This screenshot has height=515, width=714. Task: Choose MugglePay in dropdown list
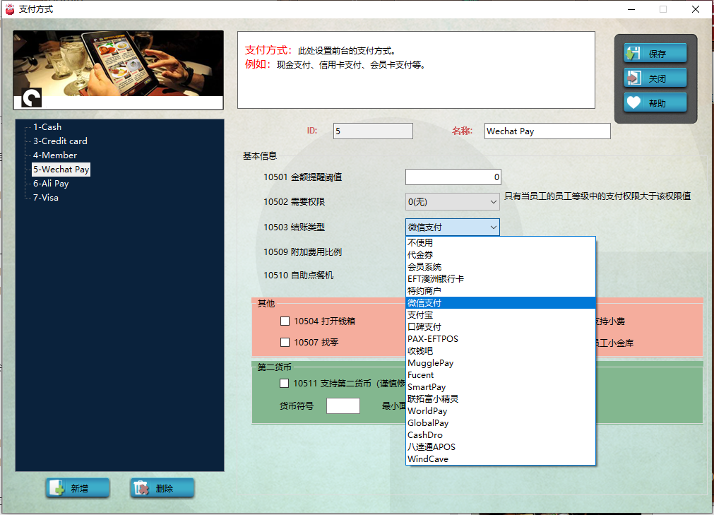click(x=501, y=363)
